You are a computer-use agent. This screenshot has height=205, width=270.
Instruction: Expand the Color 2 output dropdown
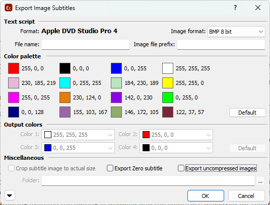tap(176, 135)
